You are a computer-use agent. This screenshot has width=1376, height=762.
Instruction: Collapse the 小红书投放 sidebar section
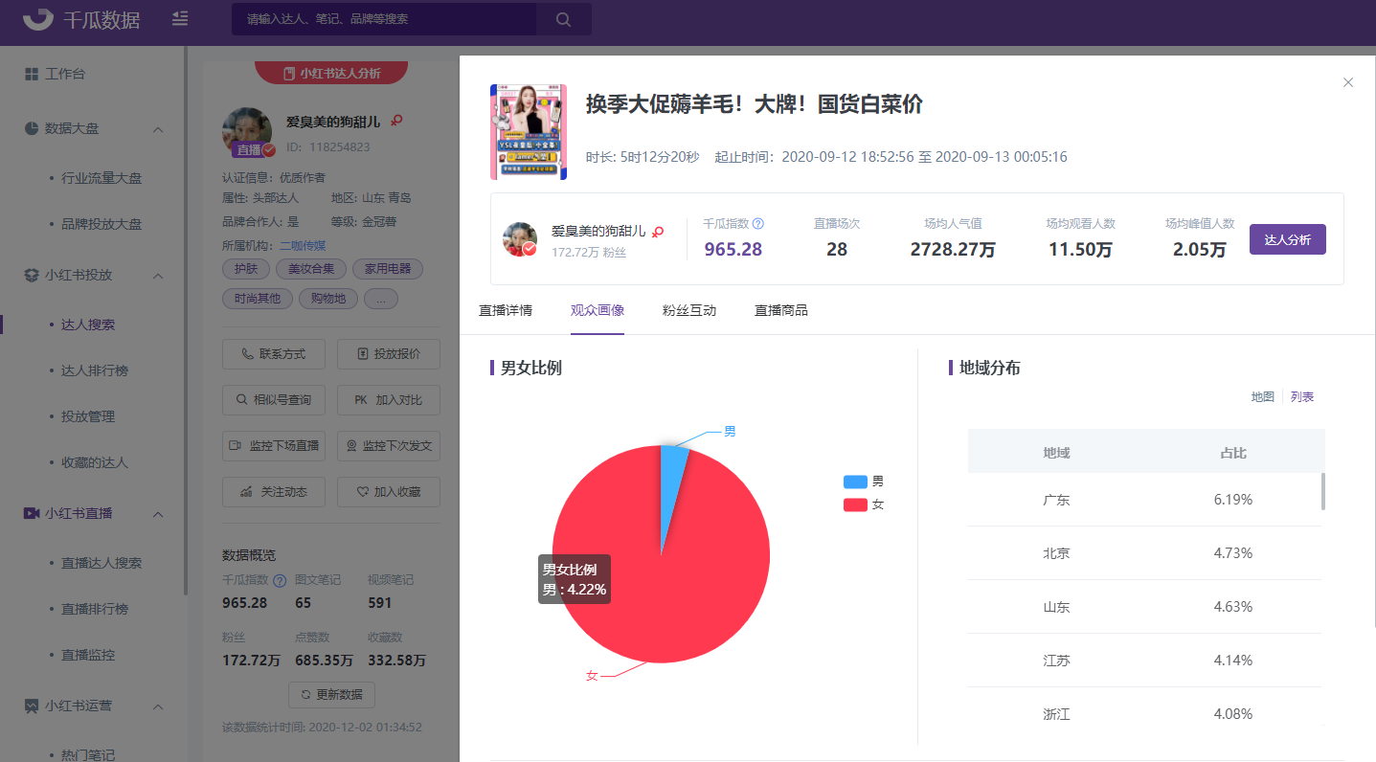[159, 276]
